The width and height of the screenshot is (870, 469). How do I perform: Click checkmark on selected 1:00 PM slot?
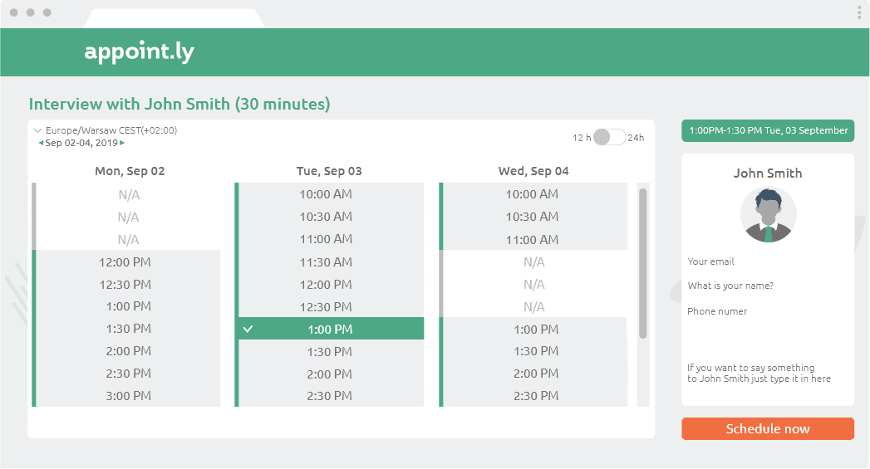248,330
